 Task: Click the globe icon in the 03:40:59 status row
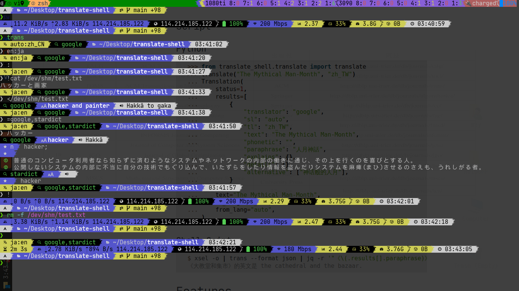156,24
